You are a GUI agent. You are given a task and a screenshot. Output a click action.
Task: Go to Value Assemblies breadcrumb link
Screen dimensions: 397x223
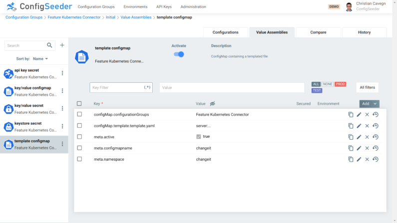tap(136, 17)
